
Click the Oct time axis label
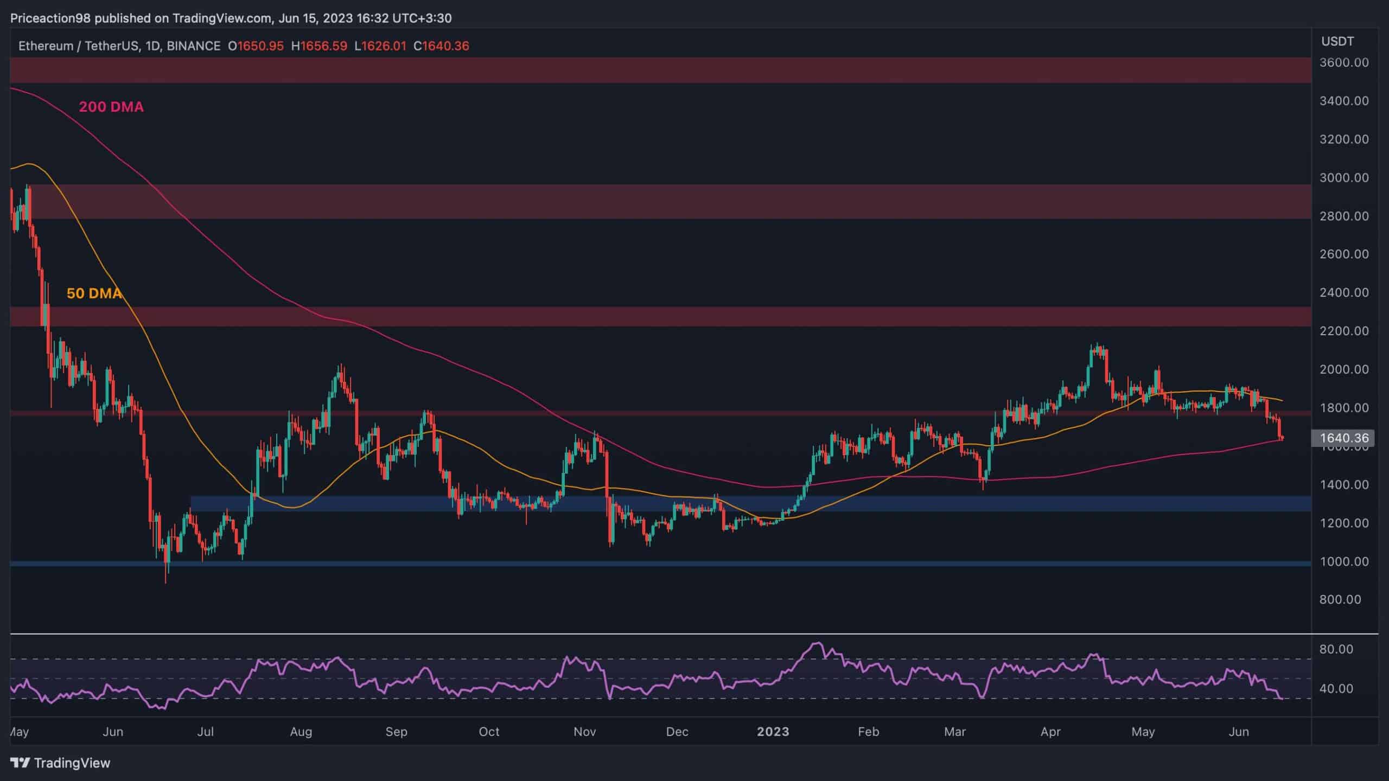tap(489, 732)
